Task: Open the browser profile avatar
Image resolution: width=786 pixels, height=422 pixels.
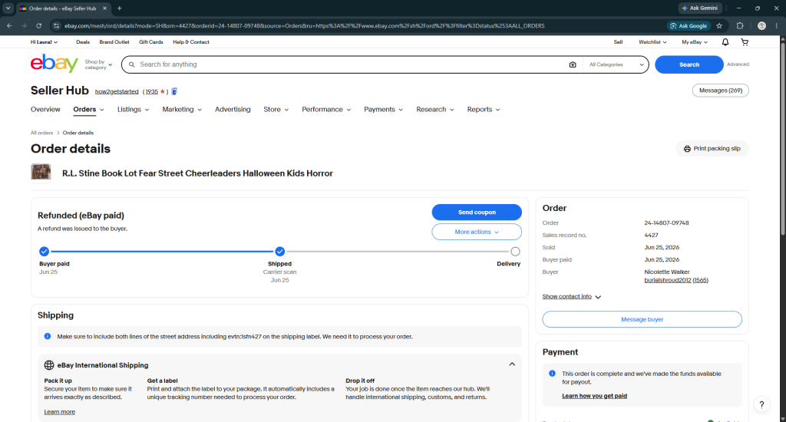Action: 761,25
